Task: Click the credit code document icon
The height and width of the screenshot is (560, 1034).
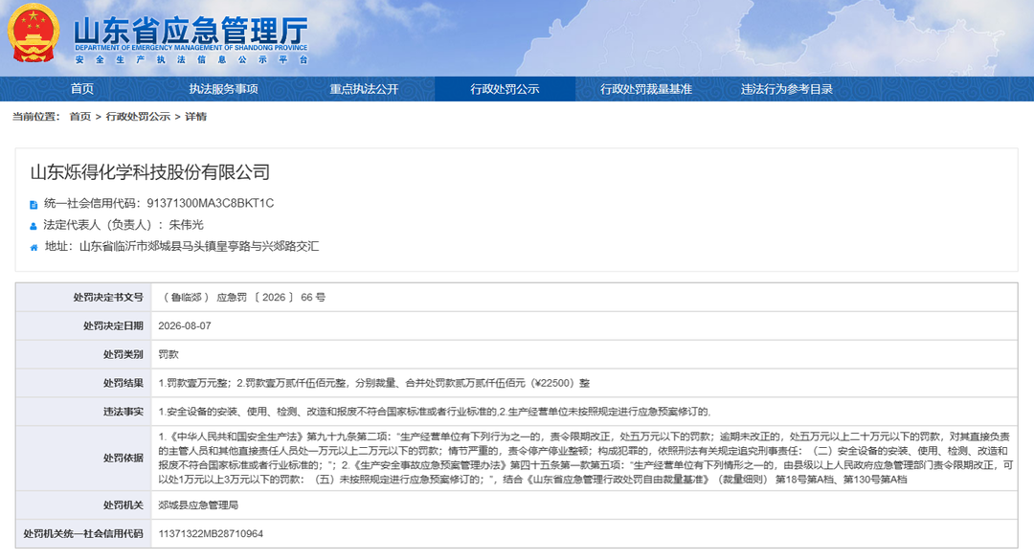Action: click(34, 205)
